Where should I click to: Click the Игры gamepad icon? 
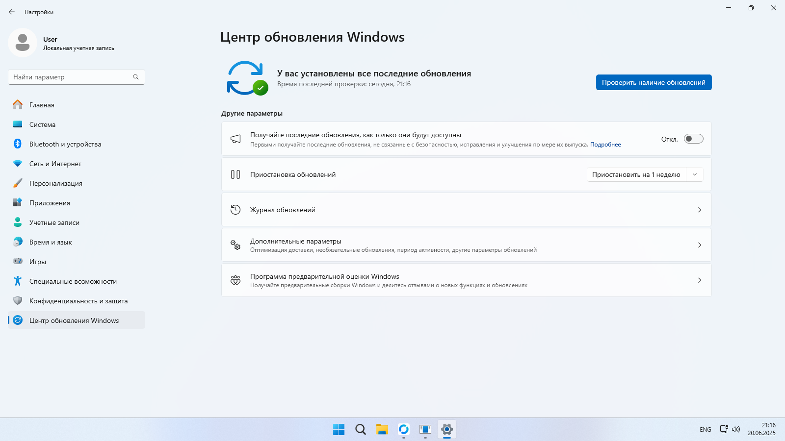point(18,262)
